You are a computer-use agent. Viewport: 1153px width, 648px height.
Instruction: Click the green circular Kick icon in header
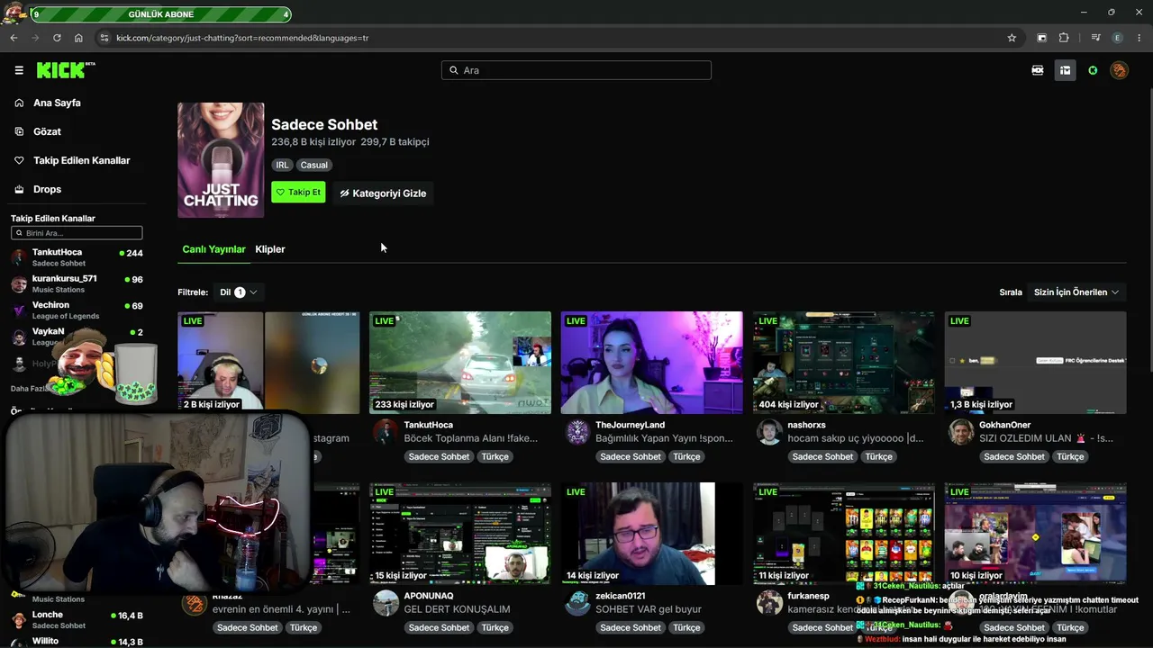1093,70
